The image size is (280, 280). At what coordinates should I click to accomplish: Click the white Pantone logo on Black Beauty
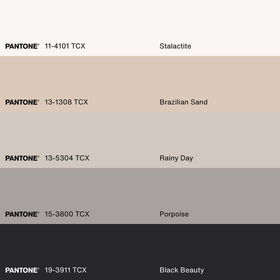click(22, 270)
